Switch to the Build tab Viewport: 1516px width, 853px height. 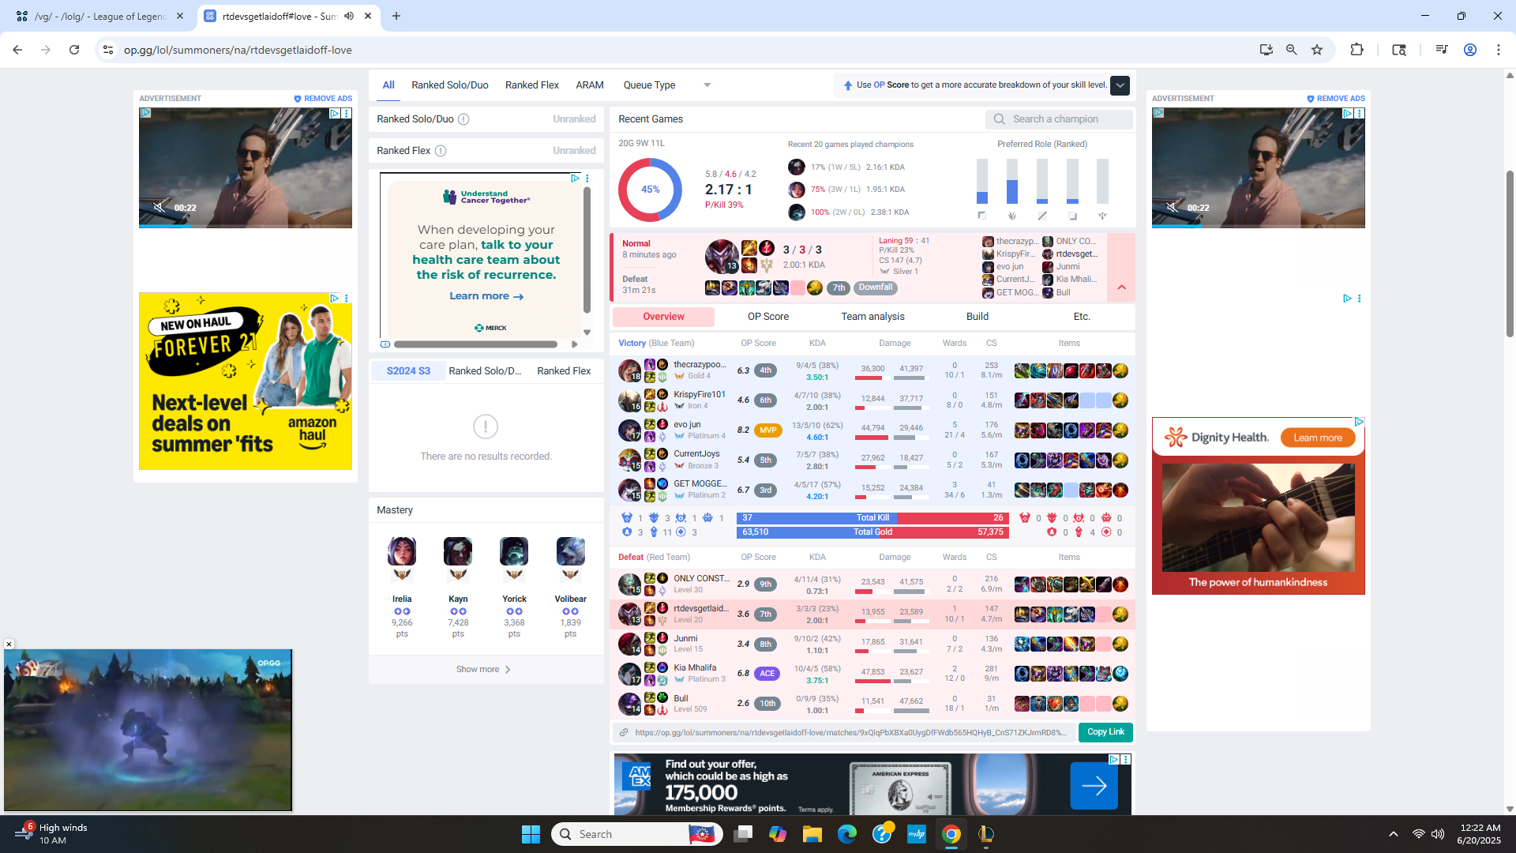(977, 317)
